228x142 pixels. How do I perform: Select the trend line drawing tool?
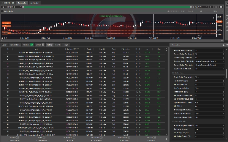tap(227, 19)
